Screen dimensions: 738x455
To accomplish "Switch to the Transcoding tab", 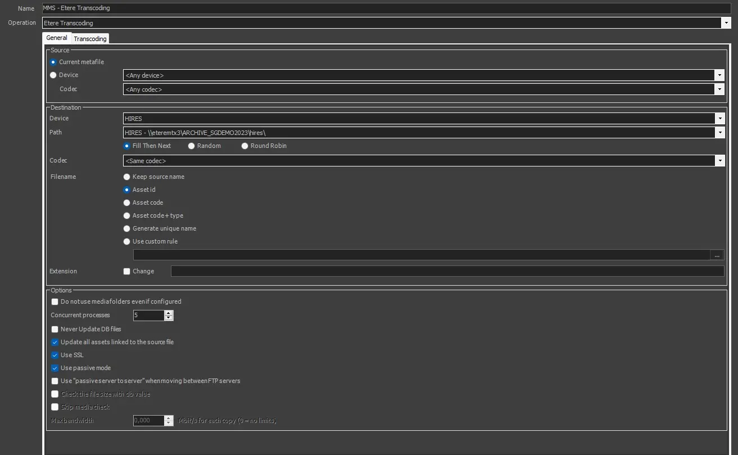I will click(90, 39).
